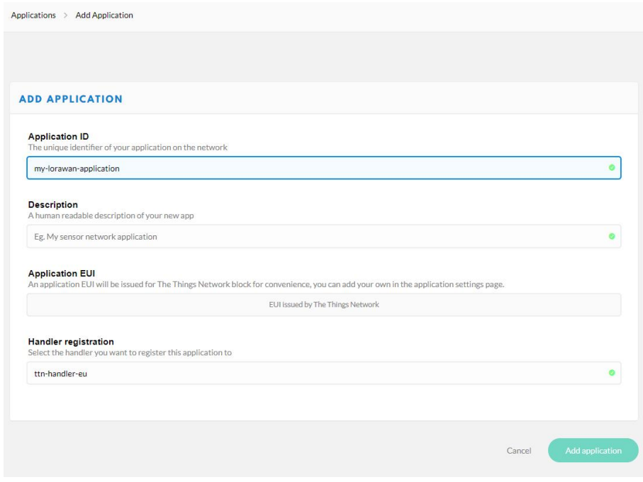Viewport: 643px width, 482px height.
Task: Click the green validation dot for Application ID
Action: point(611,168)
